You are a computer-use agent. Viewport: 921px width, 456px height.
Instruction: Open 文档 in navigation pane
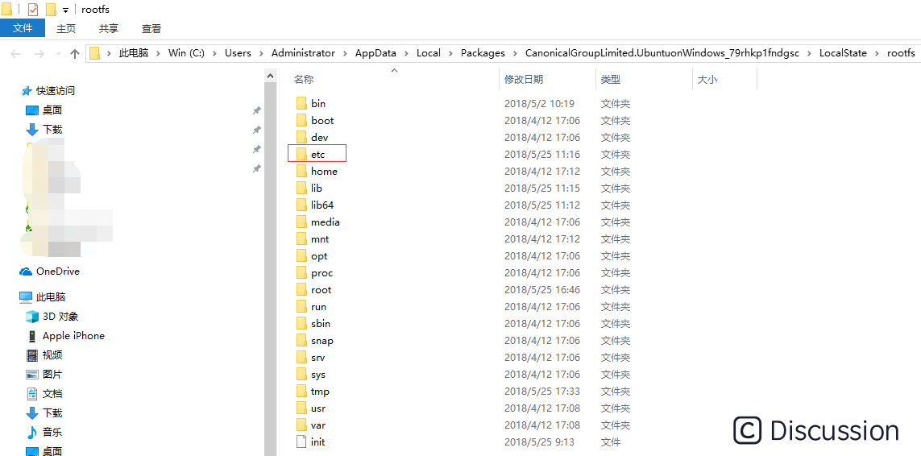coord(52,394)
